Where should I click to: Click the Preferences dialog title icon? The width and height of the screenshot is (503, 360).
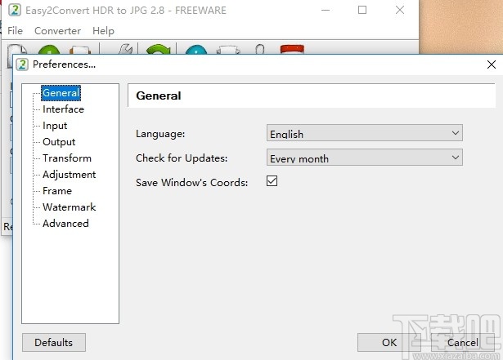(x=22, y=64)
